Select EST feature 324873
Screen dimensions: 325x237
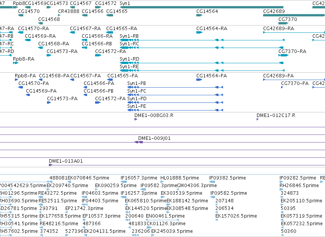pyautogui.click(x=282, y=197)
